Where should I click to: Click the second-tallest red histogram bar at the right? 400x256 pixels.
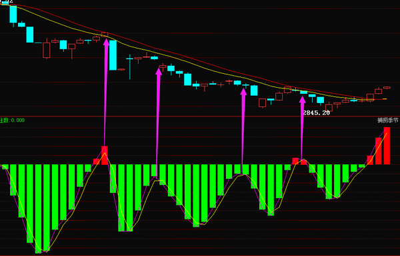(378, 151)
